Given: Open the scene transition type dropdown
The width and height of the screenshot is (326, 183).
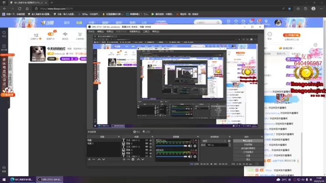Looking at the screenshot, I should pos(214,141).
